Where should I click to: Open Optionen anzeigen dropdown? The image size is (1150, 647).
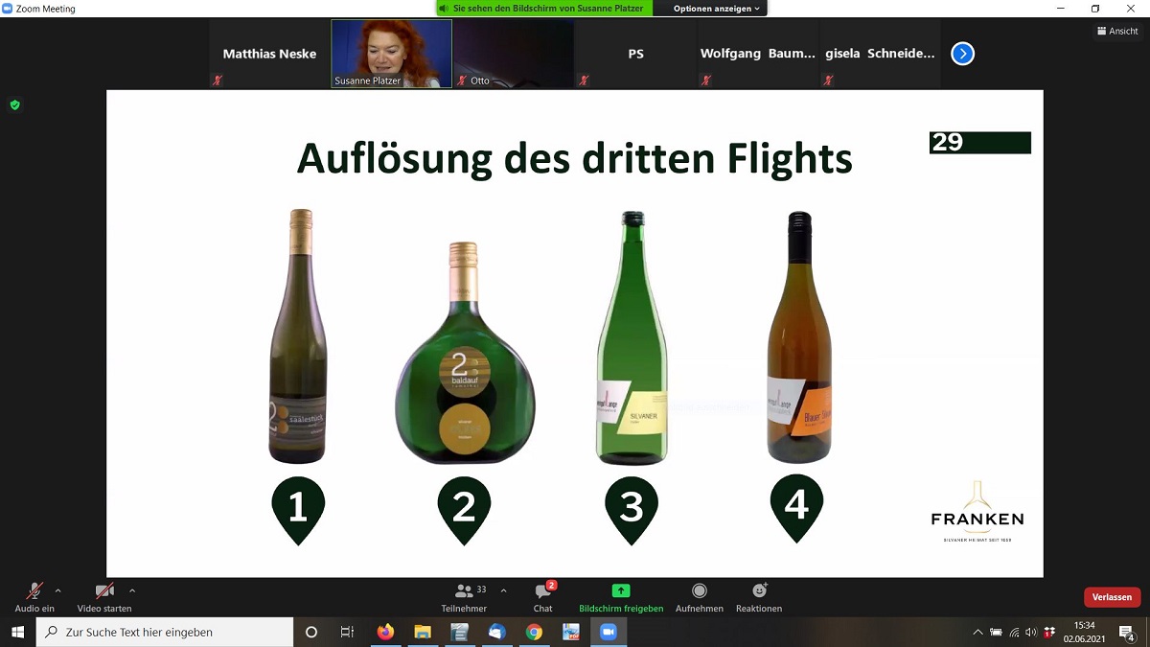716,9
